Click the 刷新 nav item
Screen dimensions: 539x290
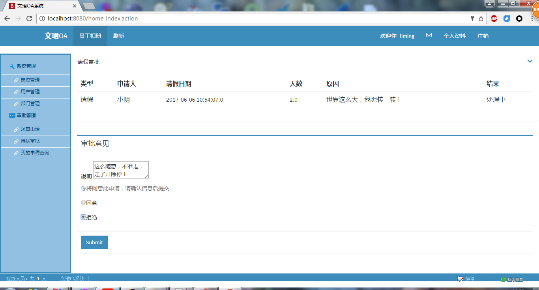pyautogui.click(x=118, y=36)
